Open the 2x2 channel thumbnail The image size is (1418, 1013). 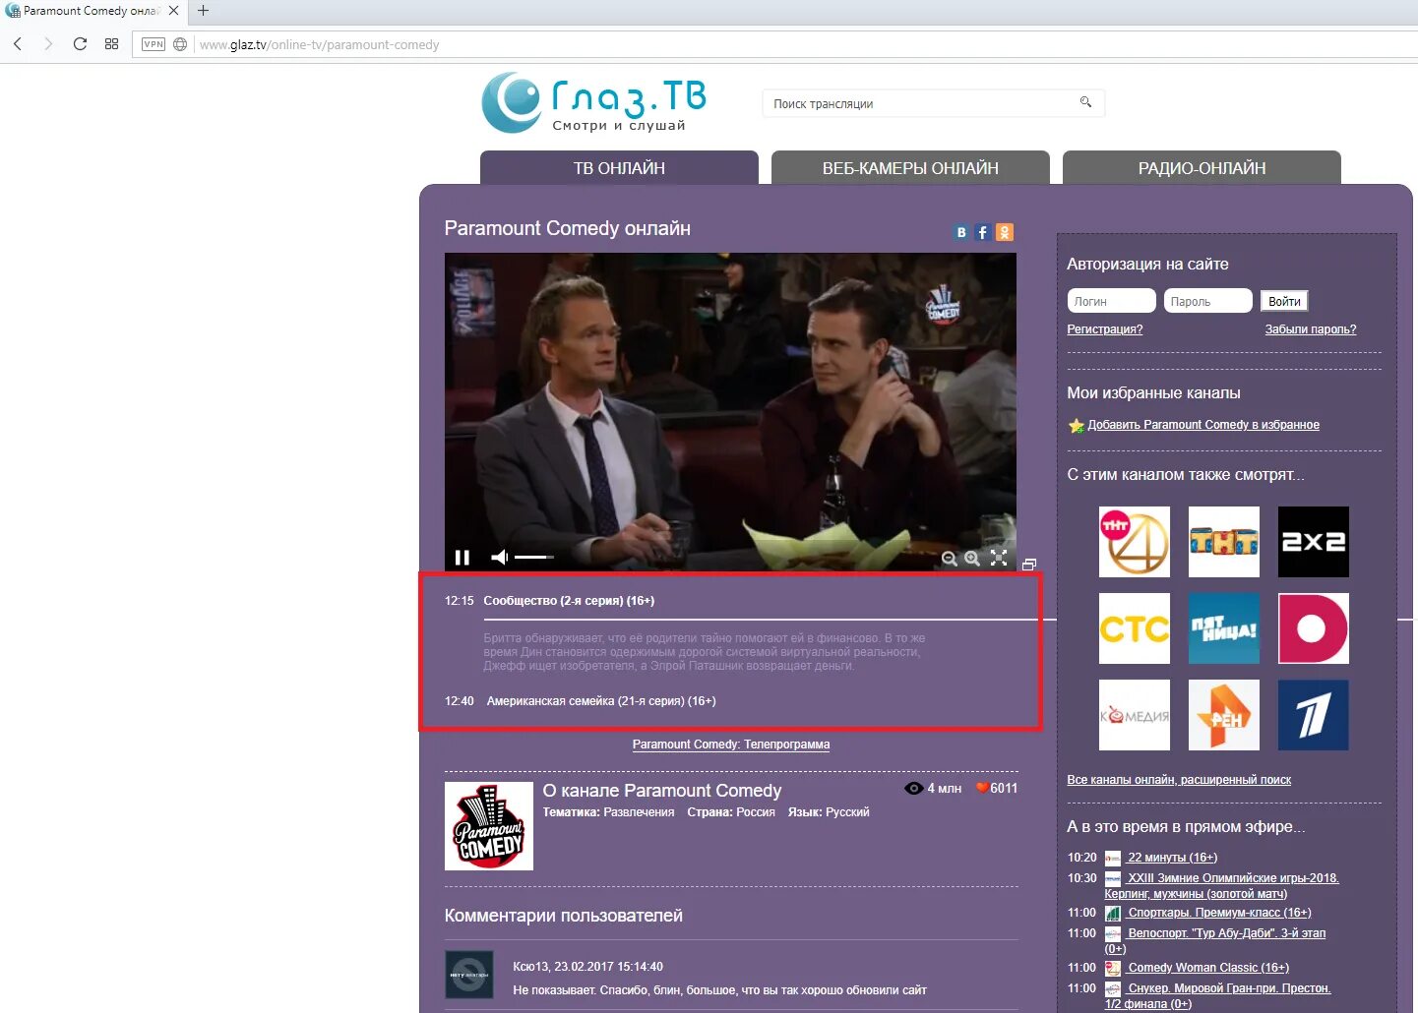coord(1314,542)
